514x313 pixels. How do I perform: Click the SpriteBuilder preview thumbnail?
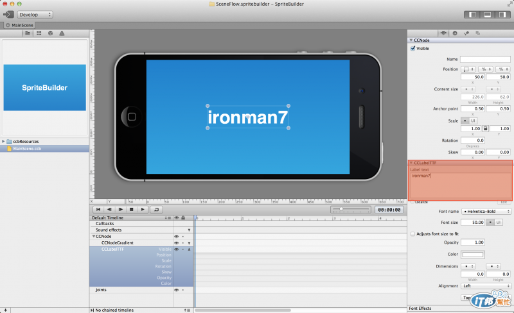(x=44, y=87)
